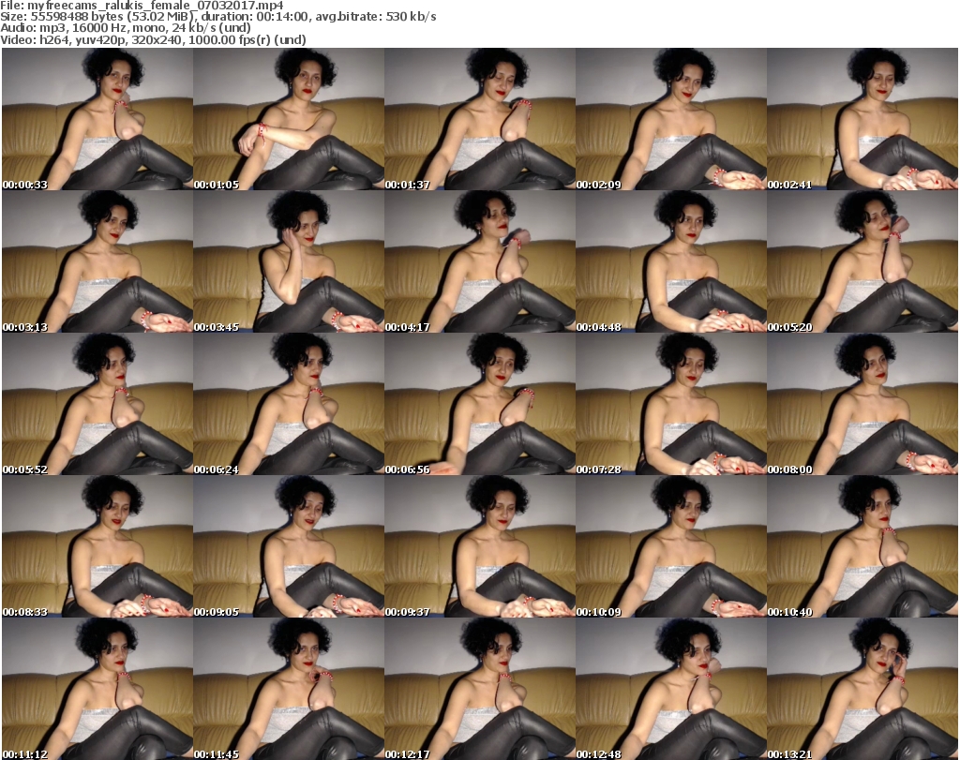Screen dimensions: 960x760
Task: Pick the preview frame marked 00:05:52
Action: 97,404
